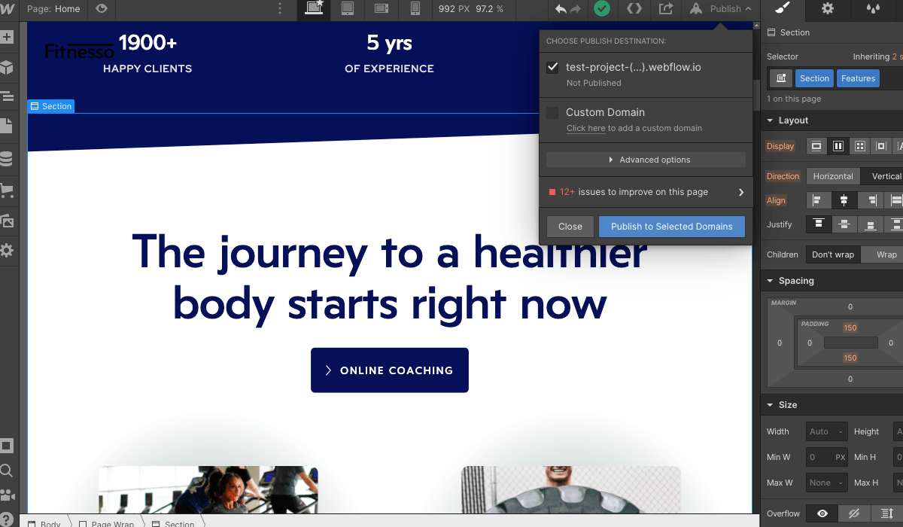Select the Features class chip
Image resolution: width=903 pixels, height=527 pixels.
[858, 78]
